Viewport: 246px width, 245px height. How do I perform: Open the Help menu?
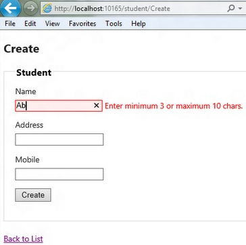(139, 24)
